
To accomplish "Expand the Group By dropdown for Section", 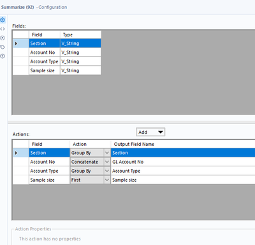I will pos(107,153).
